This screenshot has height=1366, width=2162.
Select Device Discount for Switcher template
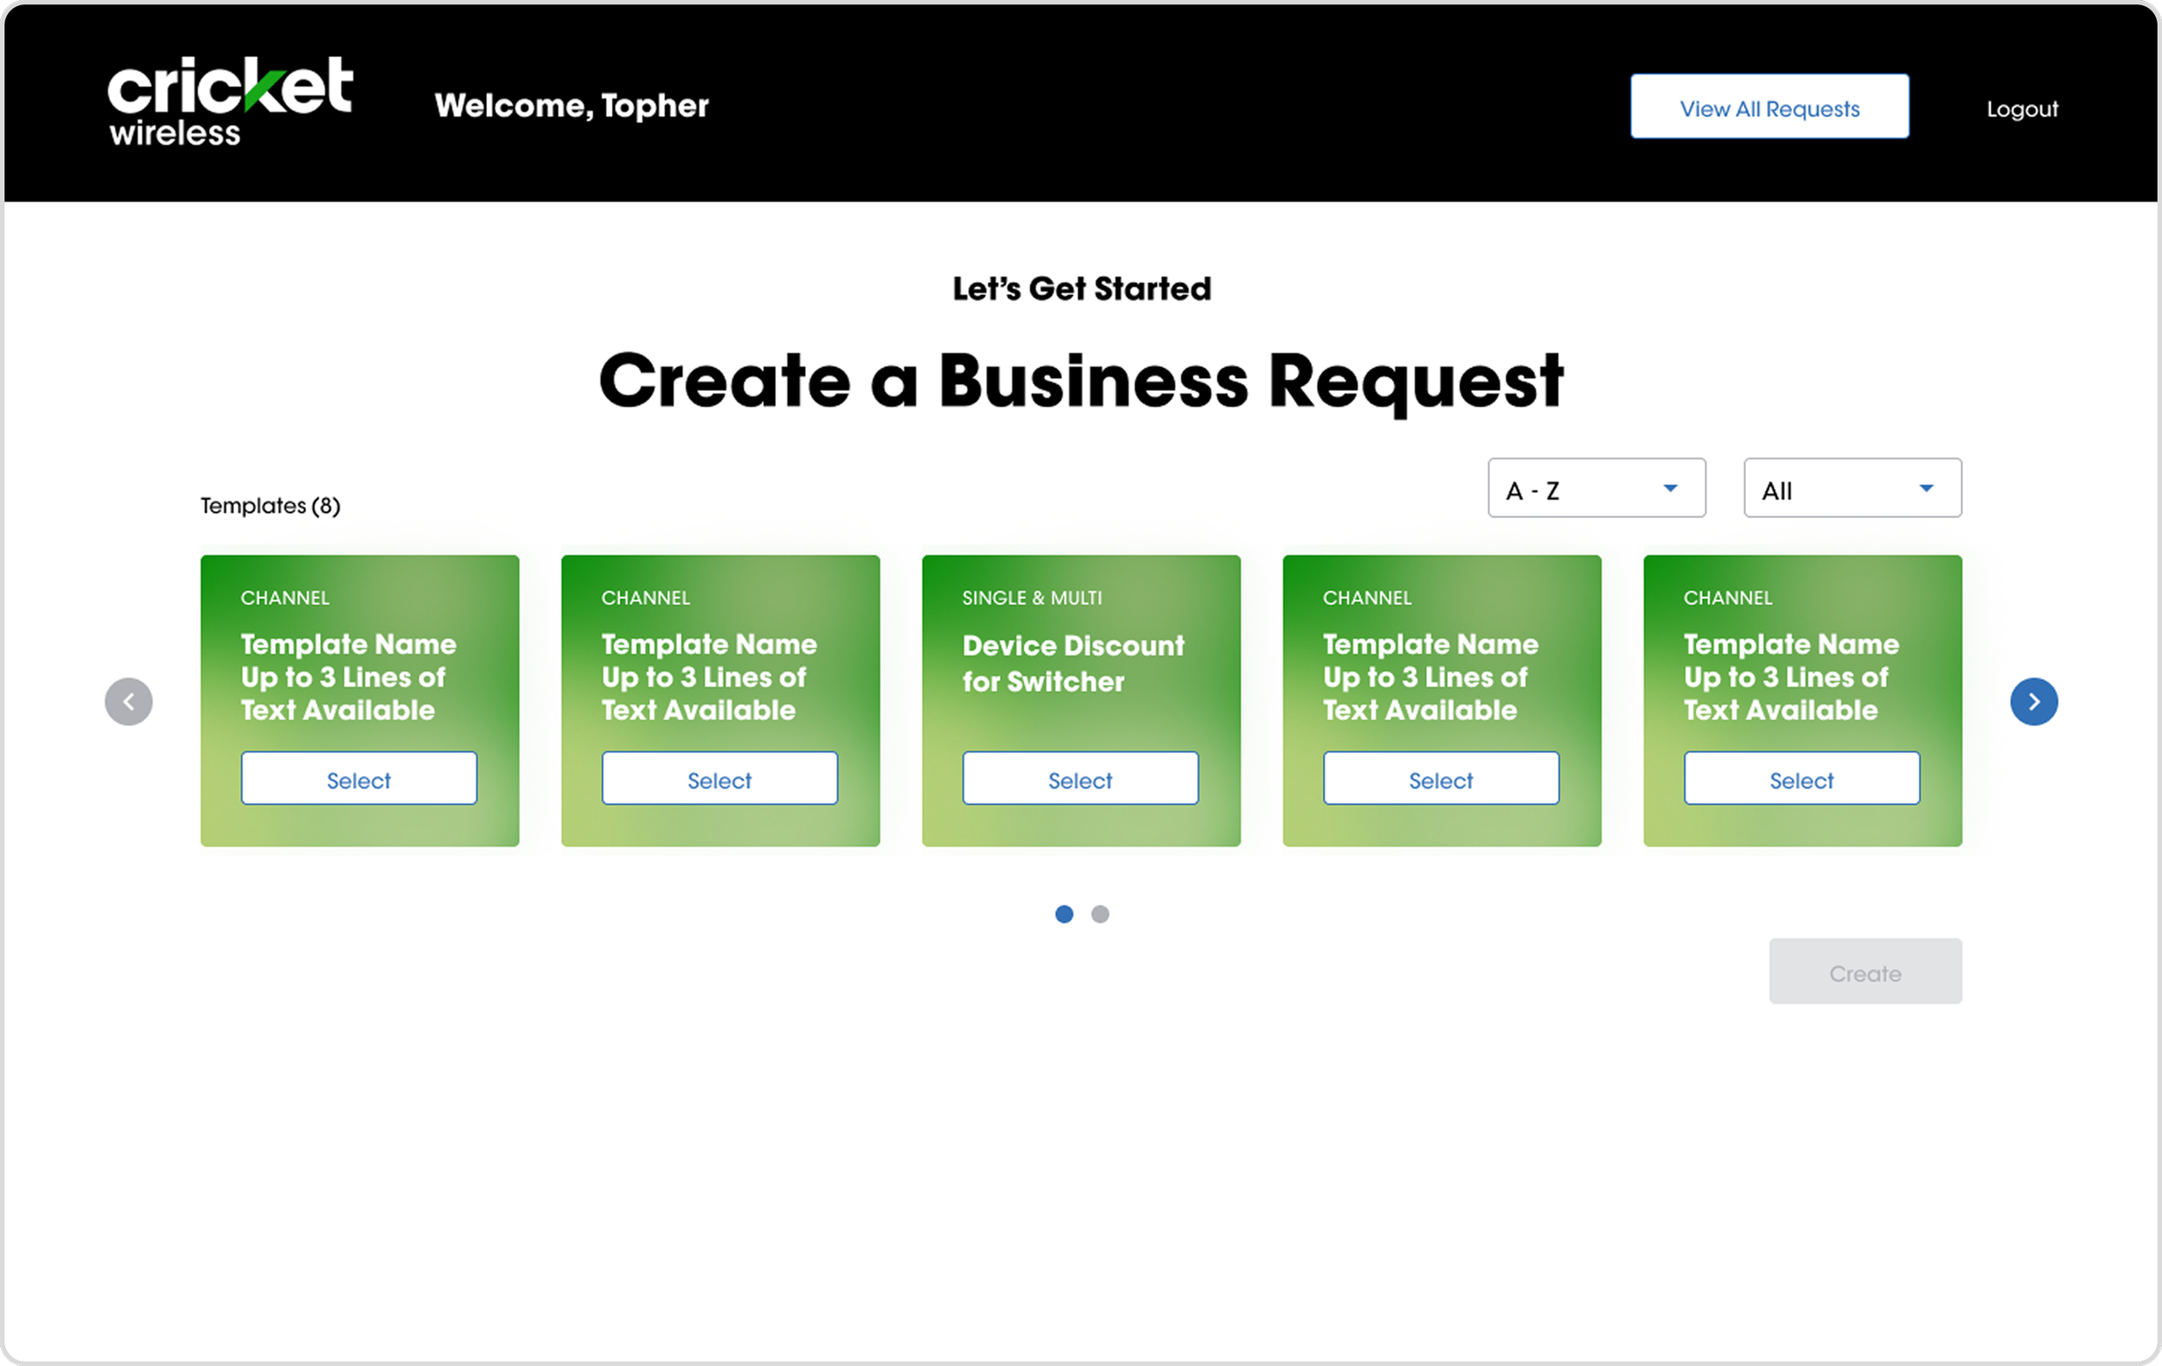pyautogui.click(x=1080, y=778)
